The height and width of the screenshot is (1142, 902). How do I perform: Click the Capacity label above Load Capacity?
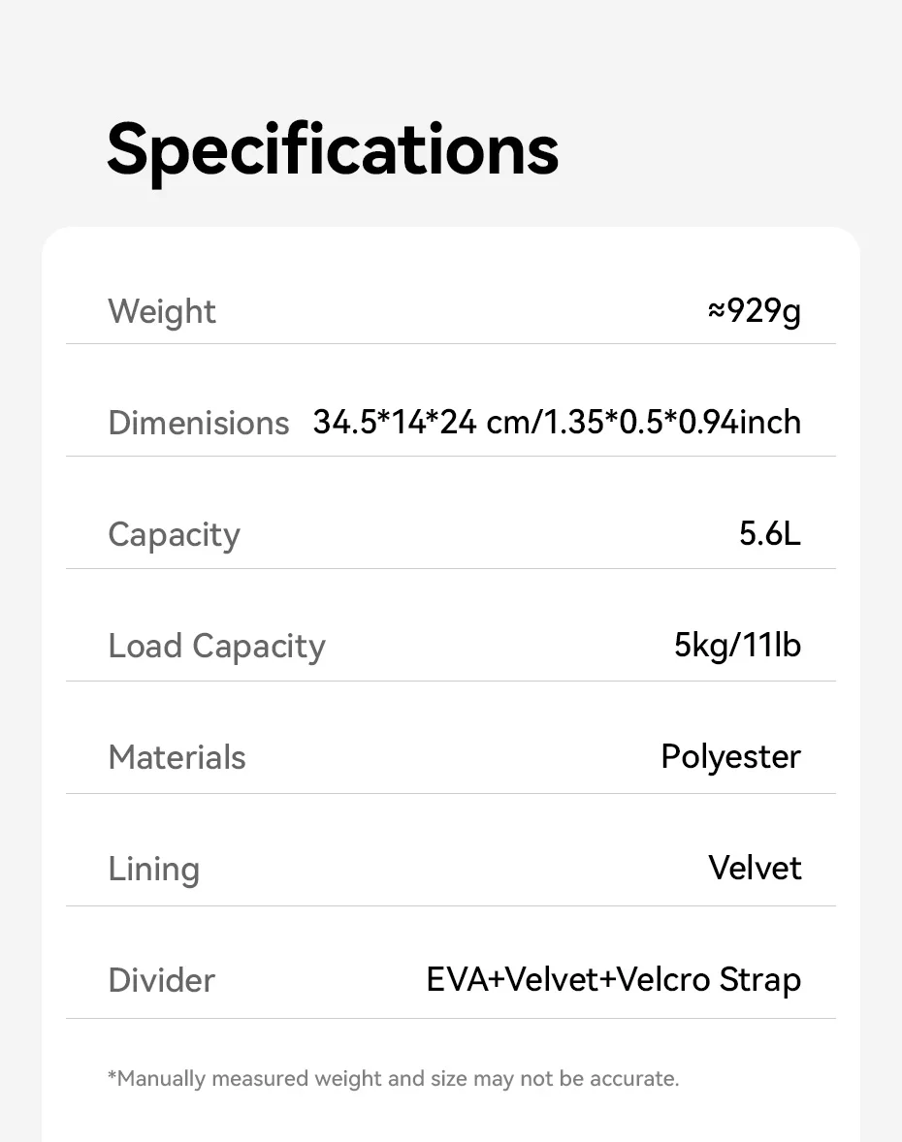(174, 535)
